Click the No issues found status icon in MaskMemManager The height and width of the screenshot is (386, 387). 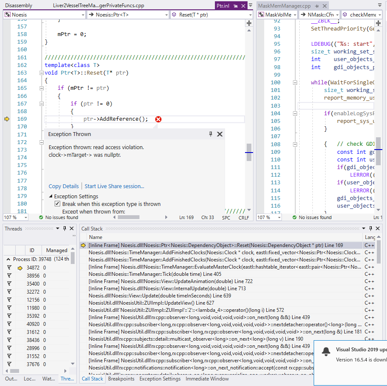tap(295, 217)
